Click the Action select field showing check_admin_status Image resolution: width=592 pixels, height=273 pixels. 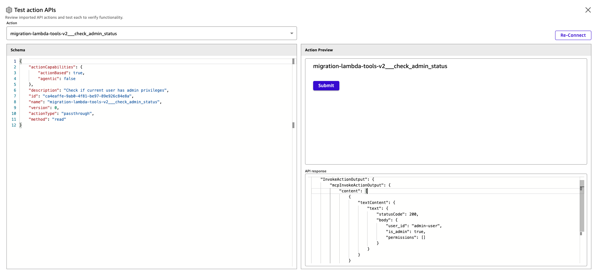click(151, 34)
